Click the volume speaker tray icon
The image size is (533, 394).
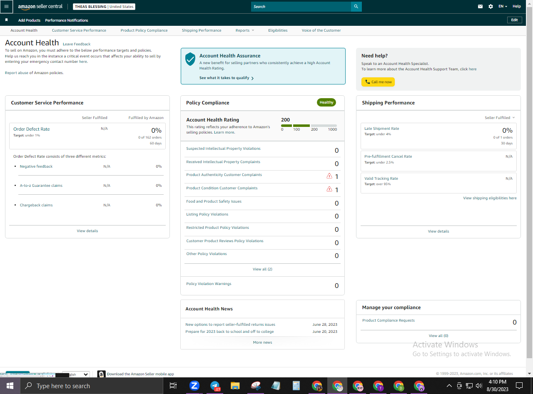(x=478, y=385)
